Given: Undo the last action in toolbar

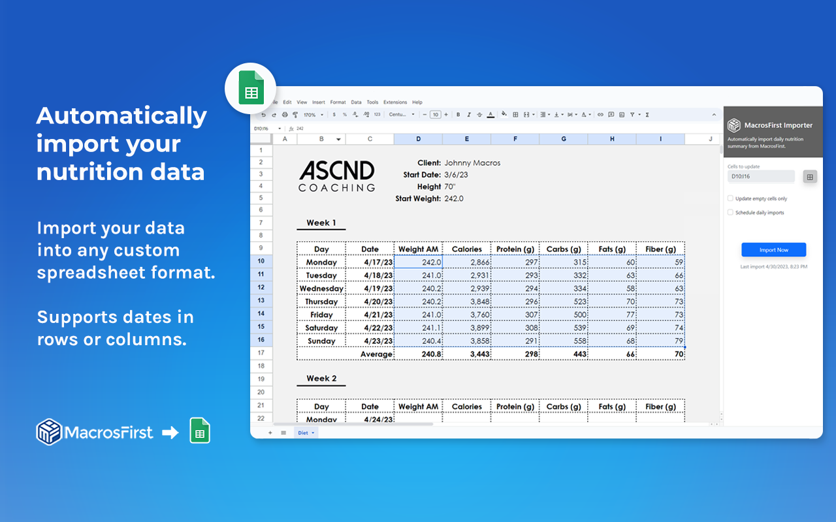Looking at the screenshot, I should coord(264,115).
